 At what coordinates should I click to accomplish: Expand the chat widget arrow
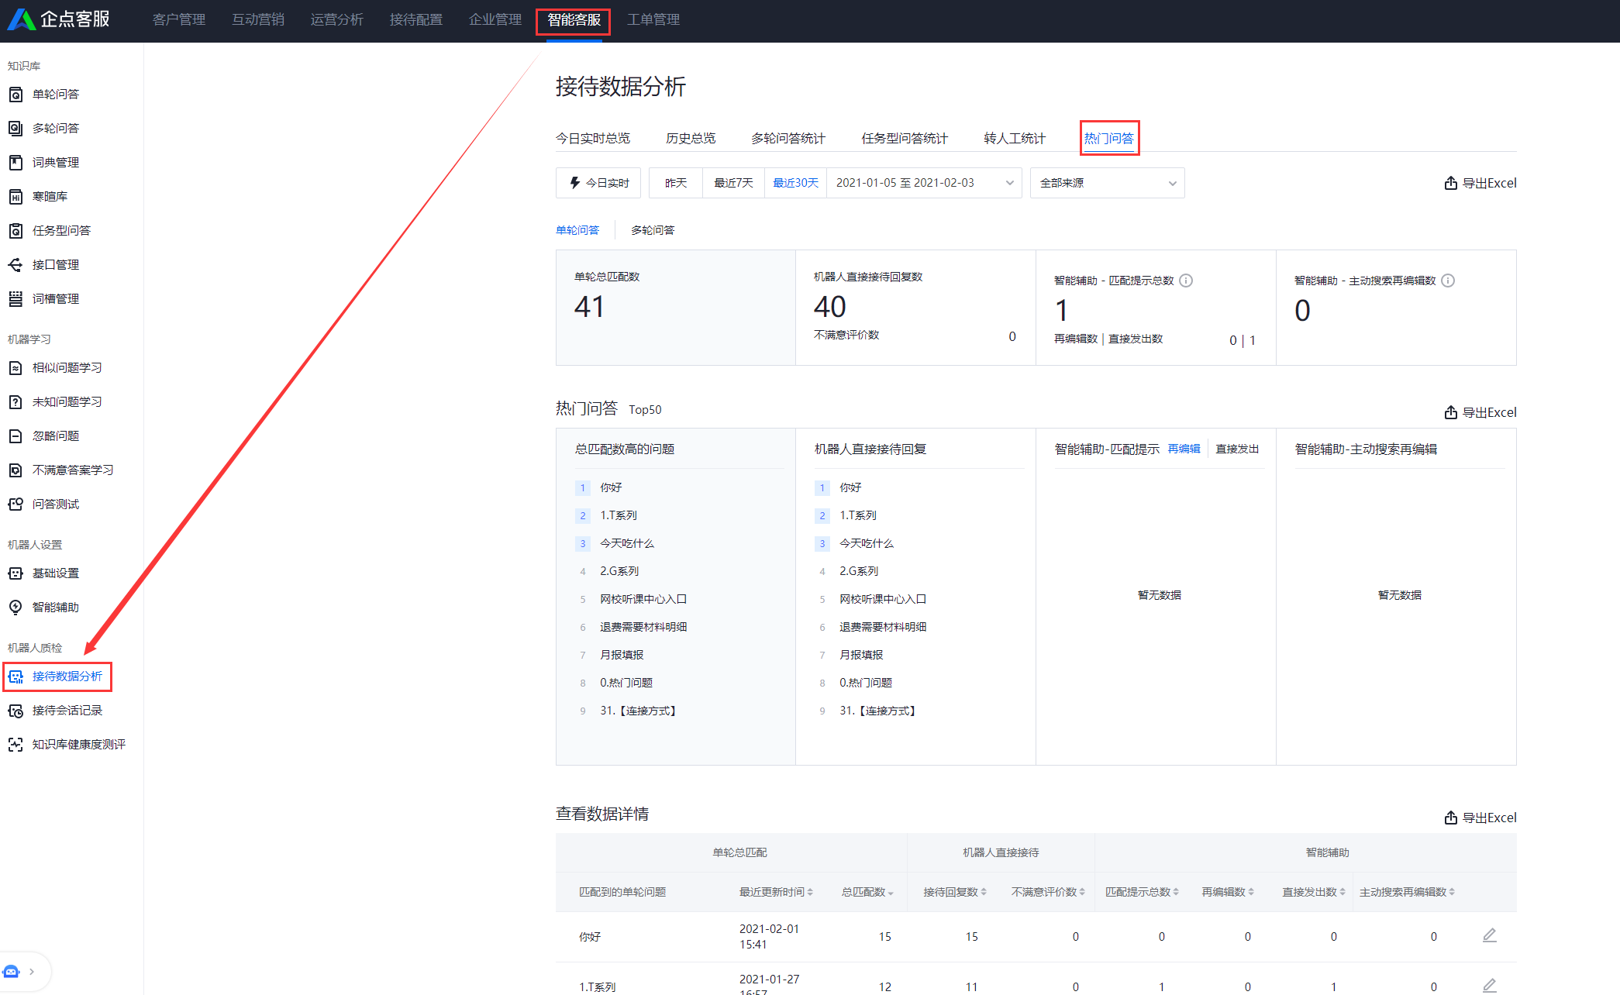[32, 972]
